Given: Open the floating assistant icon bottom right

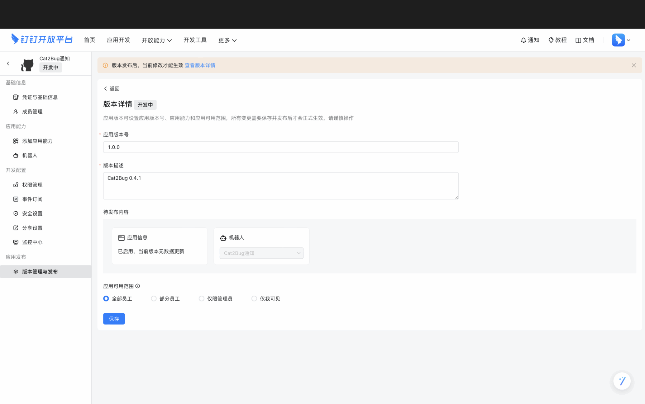Looking at the screenshot, I should (622, 381).
